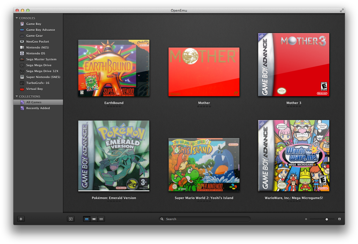Screen dimensions: 358x244
Task: Select Game Boy in the sidebar
Action: [38, 24]
